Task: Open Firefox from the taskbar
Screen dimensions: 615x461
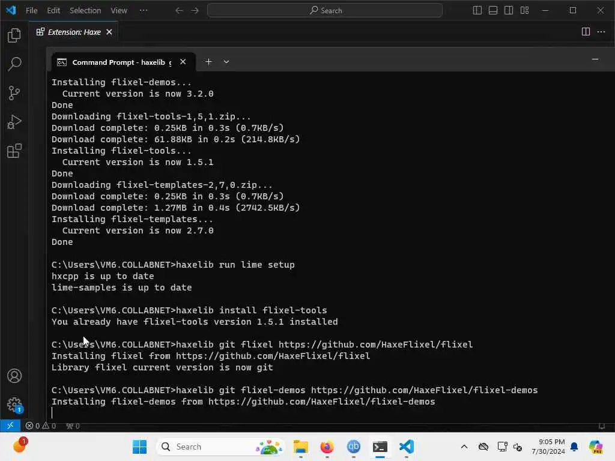Action: click(327, 447)
